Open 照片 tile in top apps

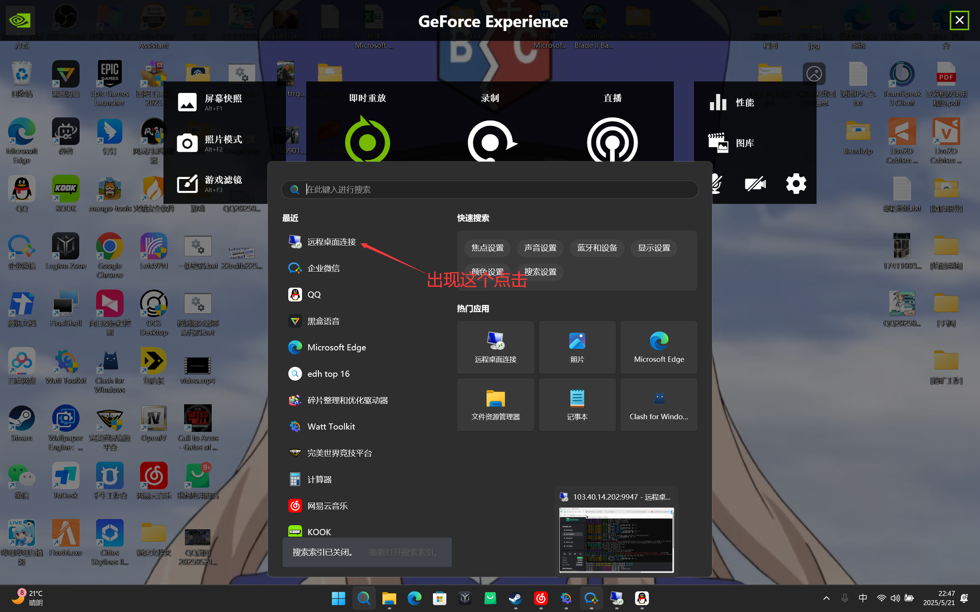(577, 347)
